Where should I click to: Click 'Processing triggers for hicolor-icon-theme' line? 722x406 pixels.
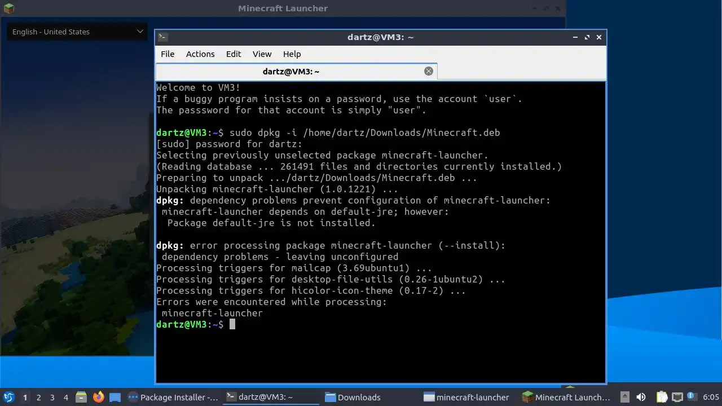point(311,290)
